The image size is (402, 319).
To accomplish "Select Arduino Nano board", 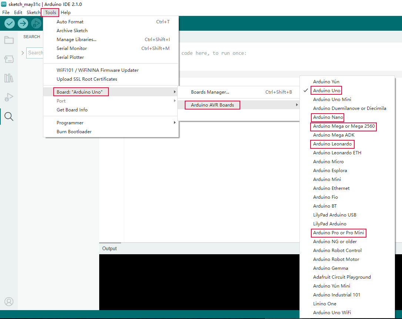I will tap(347, 117).
